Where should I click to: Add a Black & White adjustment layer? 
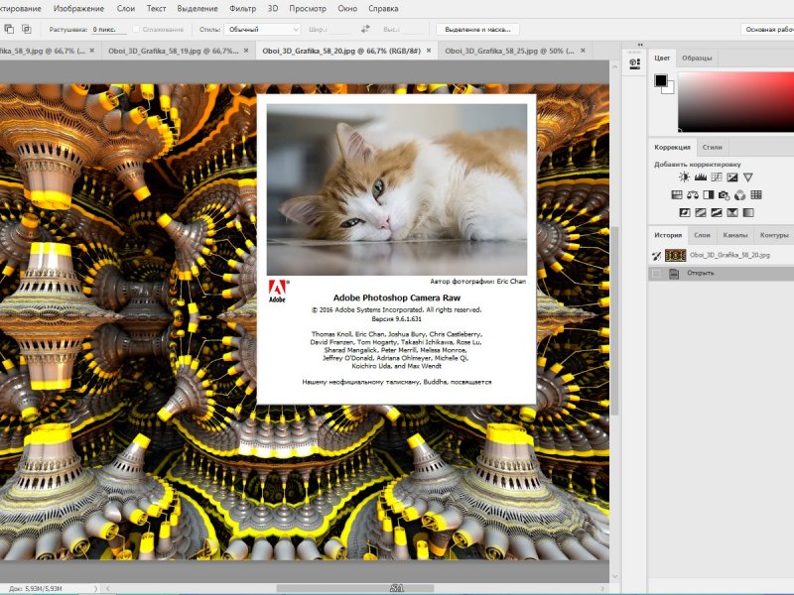click(709, 194)
